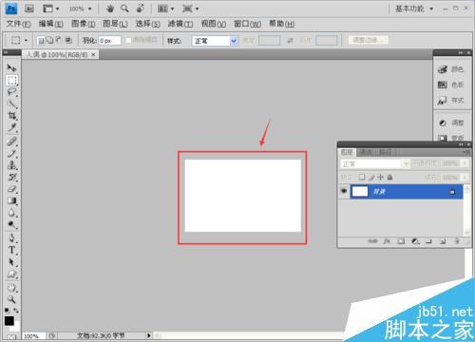Launch Bridge from the application bar
Viewport: 475px width, 342px height.
tap(29, 9)
